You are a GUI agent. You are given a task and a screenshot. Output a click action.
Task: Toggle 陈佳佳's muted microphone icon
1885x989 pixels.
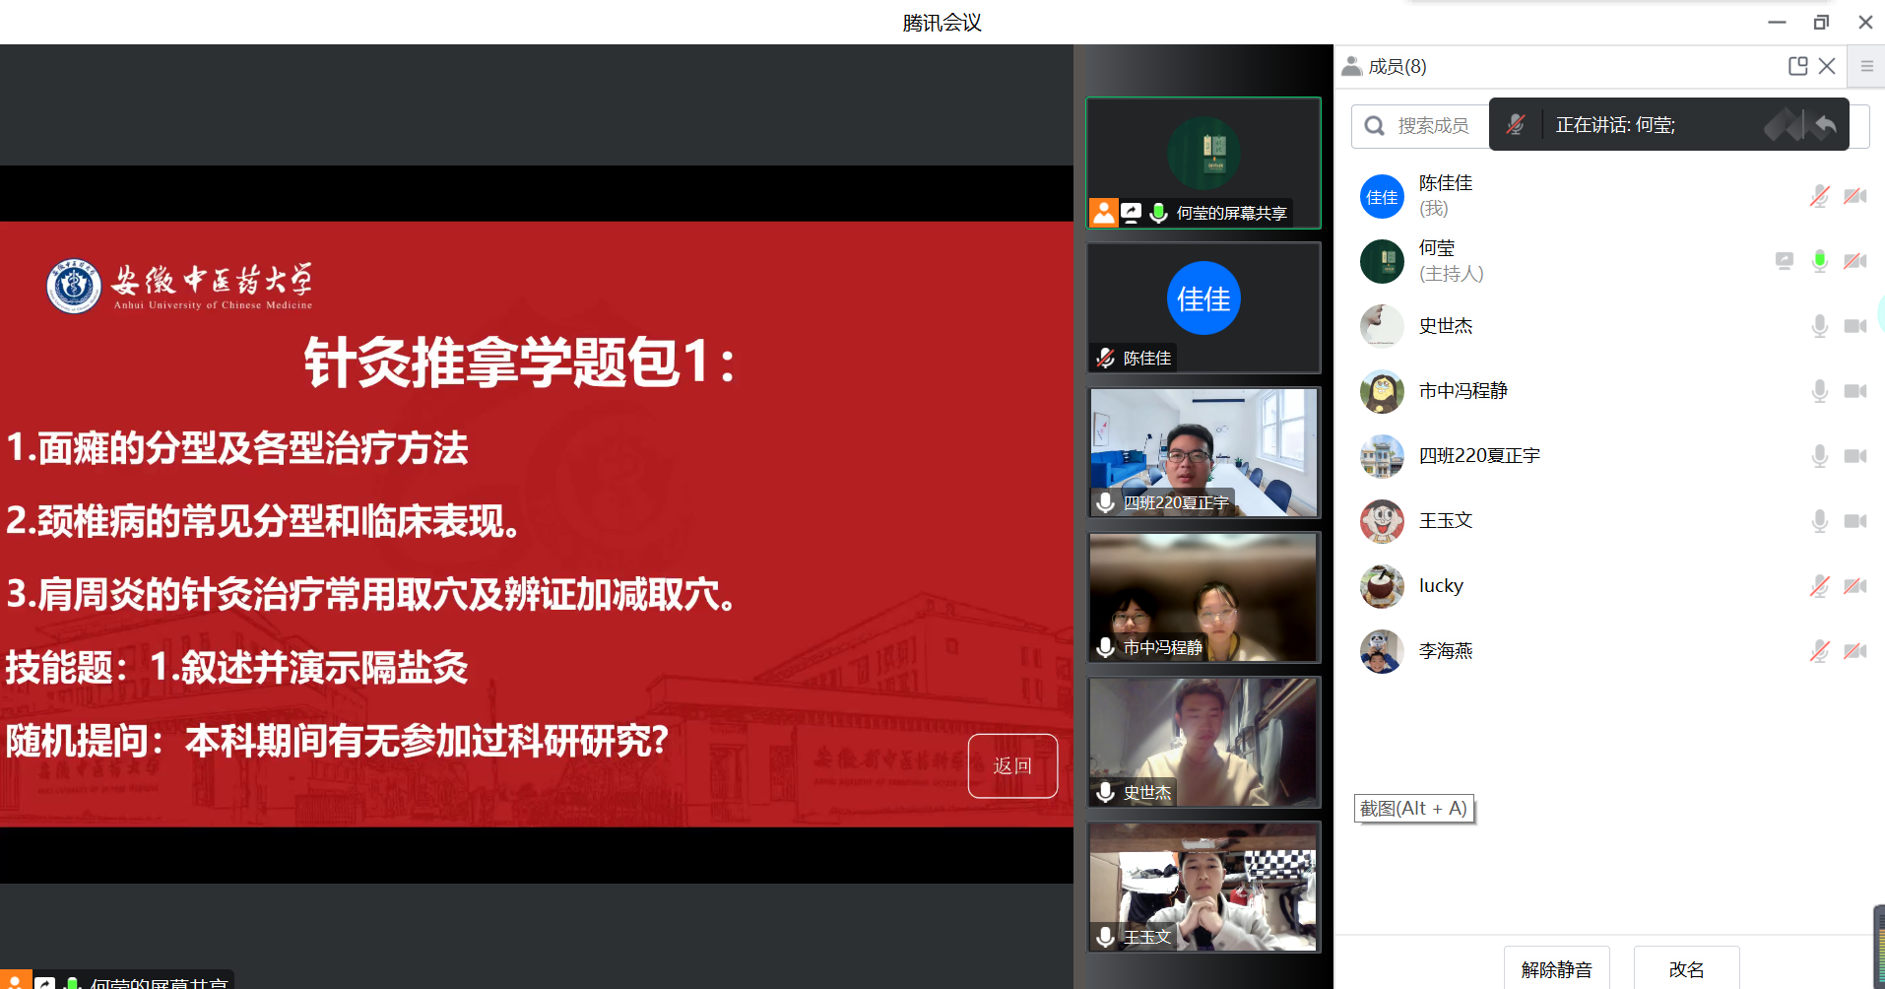pyautogui.click(x=1819, y=196)
